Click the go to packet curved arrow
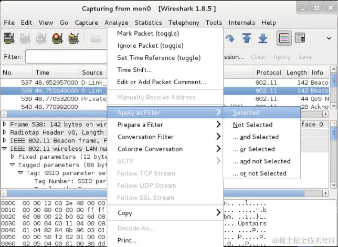This screenshot has width=338, height=247. (x=230, y=38)
